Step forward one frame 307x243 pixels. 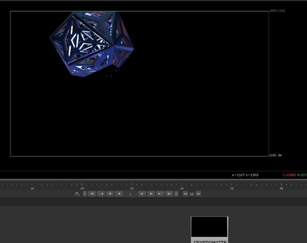(x=151, y=194)
